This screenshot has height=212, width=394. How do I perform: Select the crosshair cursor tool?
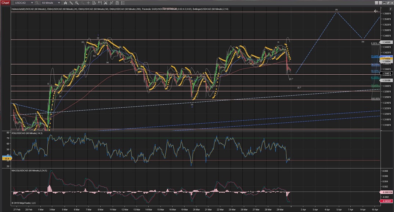[x=88, y=3]
